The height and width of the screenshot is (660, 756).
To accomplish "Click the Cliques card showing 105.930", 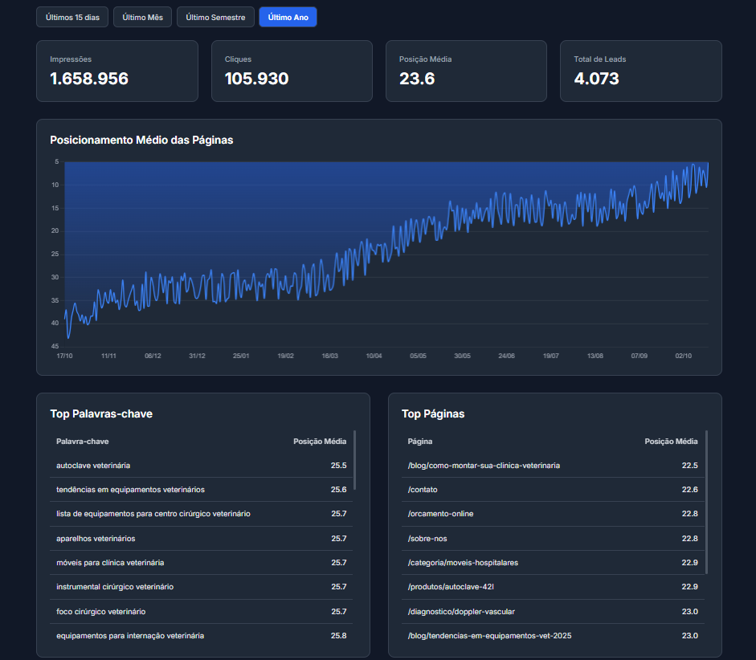I will (292, 71).
